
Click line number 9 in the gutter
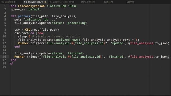[5, 33]
